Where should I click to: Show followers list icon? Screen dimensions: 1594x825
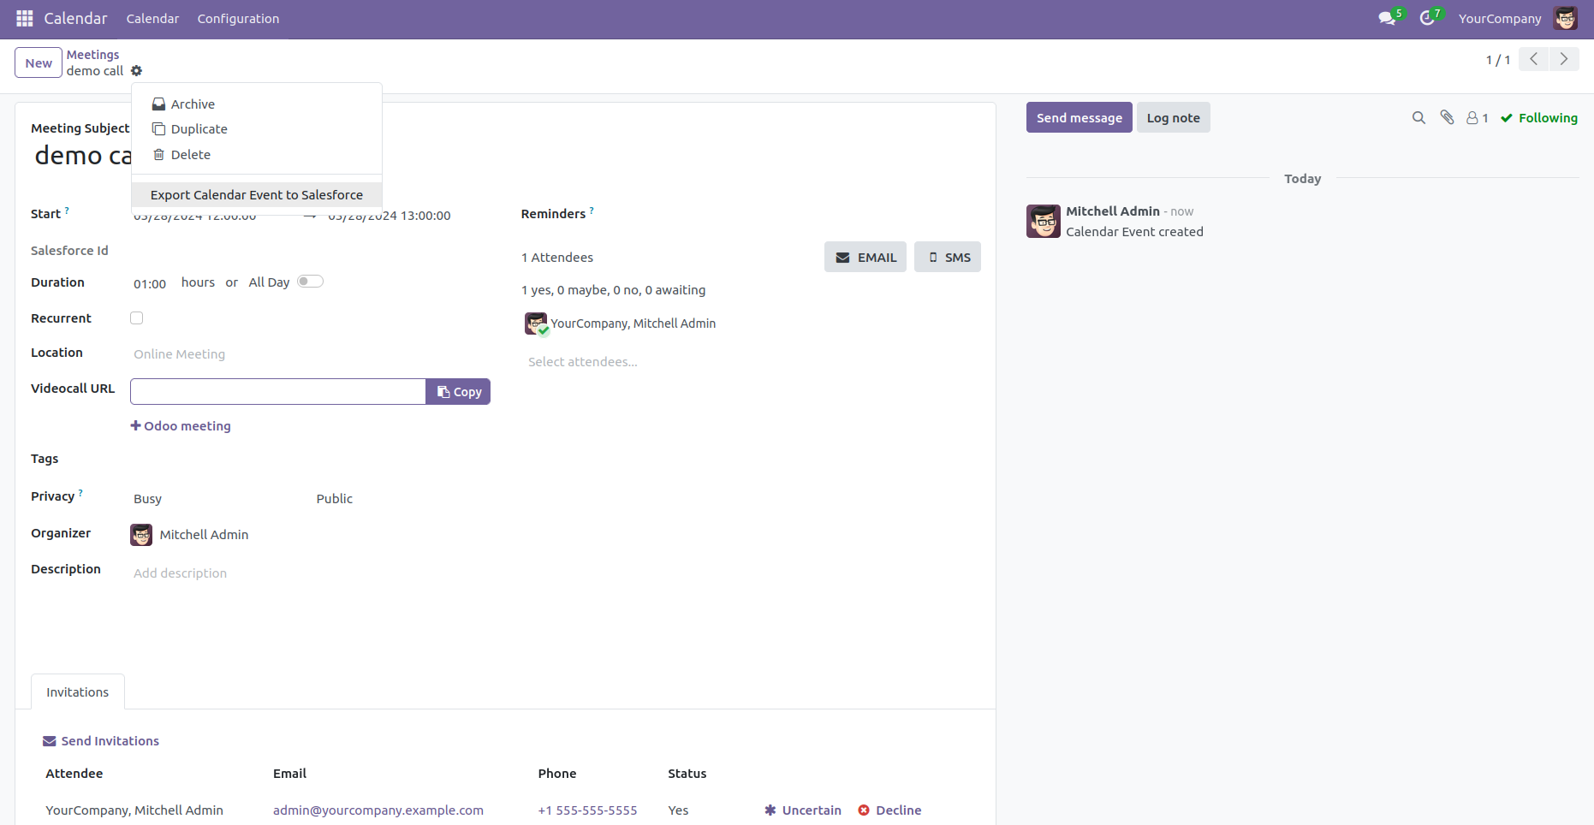(x=1478, y=118)
